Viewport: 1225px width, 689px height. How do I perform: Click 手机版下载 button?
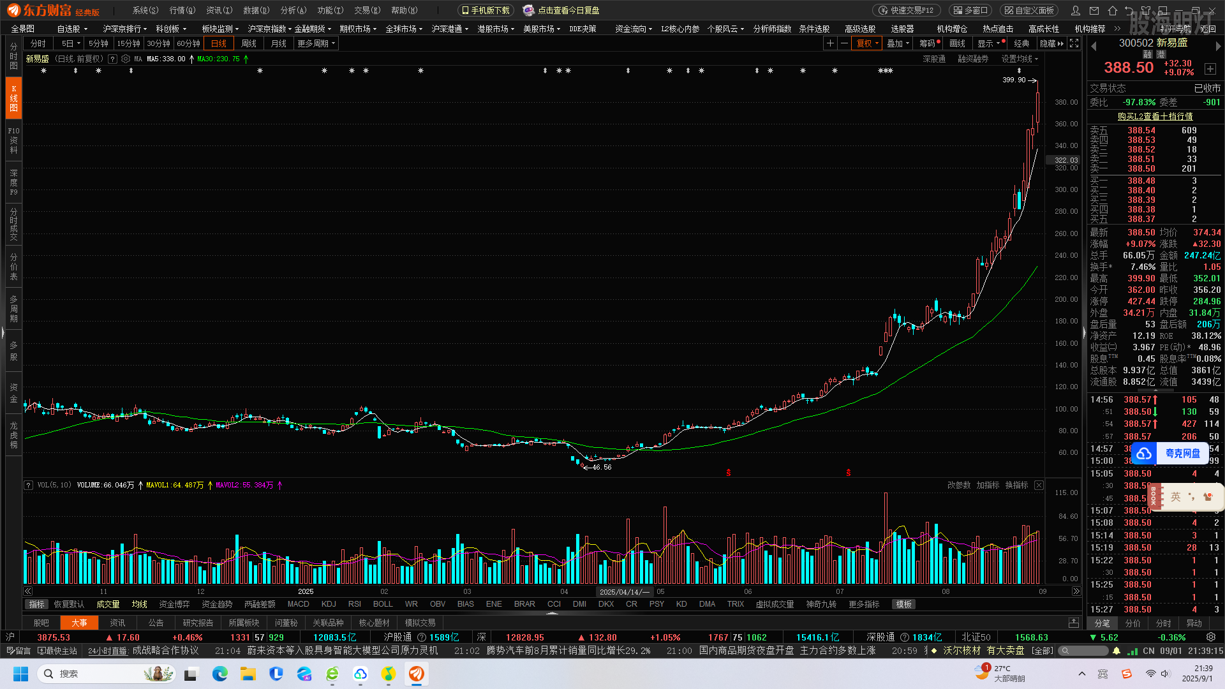pos(486,10)
